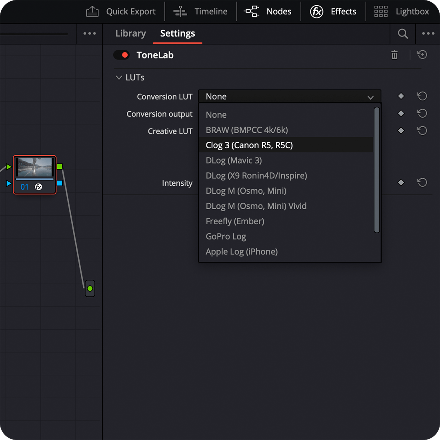Add keyframe diamond for Creative LUT

tap(401, 131)
